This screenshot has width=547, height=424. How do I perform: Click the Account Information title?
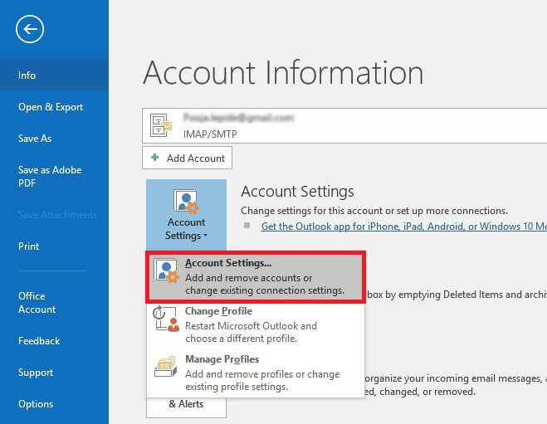point(283,72)
